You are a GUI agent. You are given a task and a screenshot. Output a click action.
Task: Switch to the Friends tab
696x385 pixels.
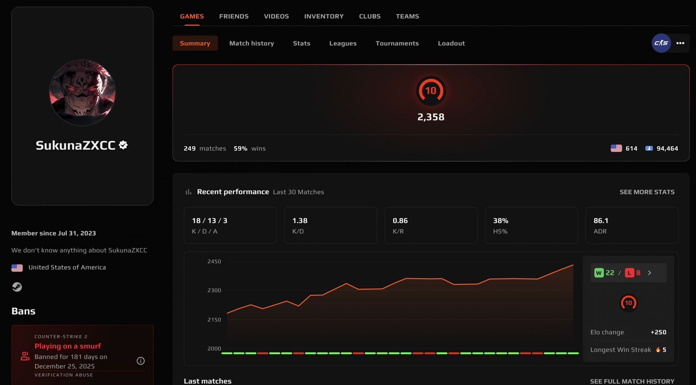coord(233,16)
